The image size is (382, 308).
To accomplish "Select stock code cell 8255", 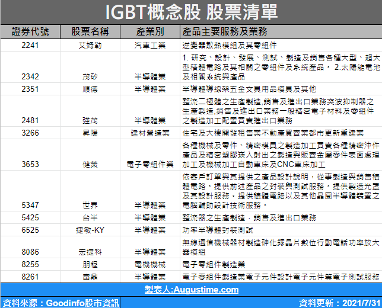I will tap(30, 264).
